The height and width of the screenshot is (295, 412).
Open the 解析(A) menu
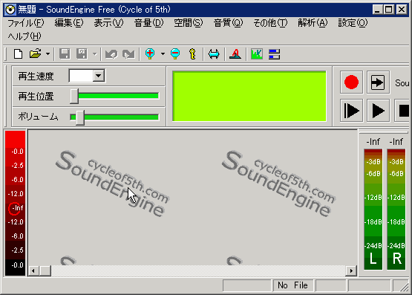click(313, 23)
